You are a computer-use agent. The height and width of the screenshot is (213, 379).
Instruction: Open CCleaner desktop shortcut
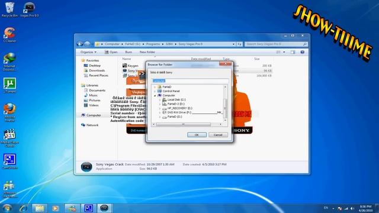point(9,35)
